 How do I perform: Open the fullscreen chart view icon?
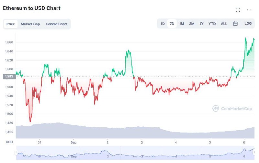pyautogui.click(x=238, y=10)
